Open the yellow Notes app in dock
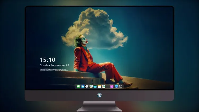The width and height of the screenshot is (199, 112). point(99,87)
